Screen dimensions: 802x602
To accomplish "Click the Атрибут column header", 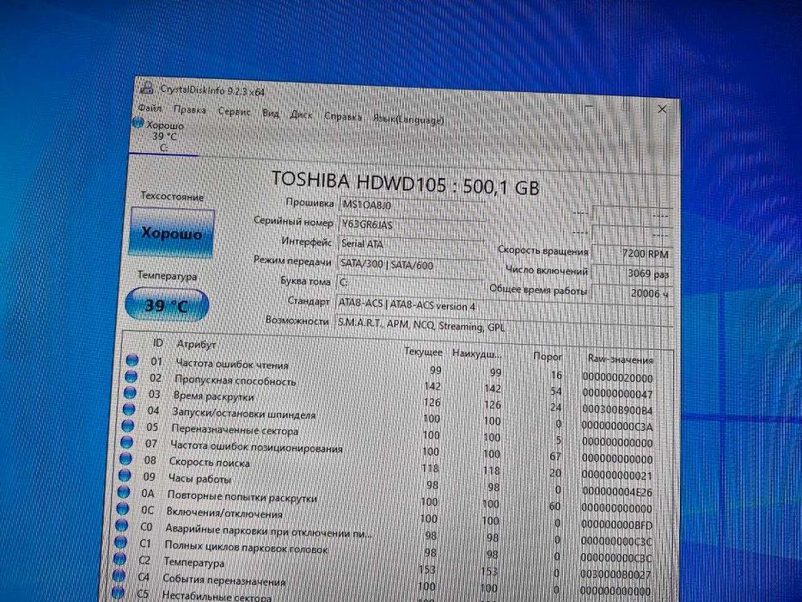I will [196, 344].
